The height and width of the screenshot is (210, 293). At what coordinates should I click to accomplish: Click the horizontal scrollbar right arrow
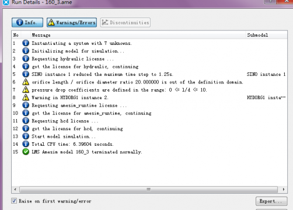tap(284, 190)
